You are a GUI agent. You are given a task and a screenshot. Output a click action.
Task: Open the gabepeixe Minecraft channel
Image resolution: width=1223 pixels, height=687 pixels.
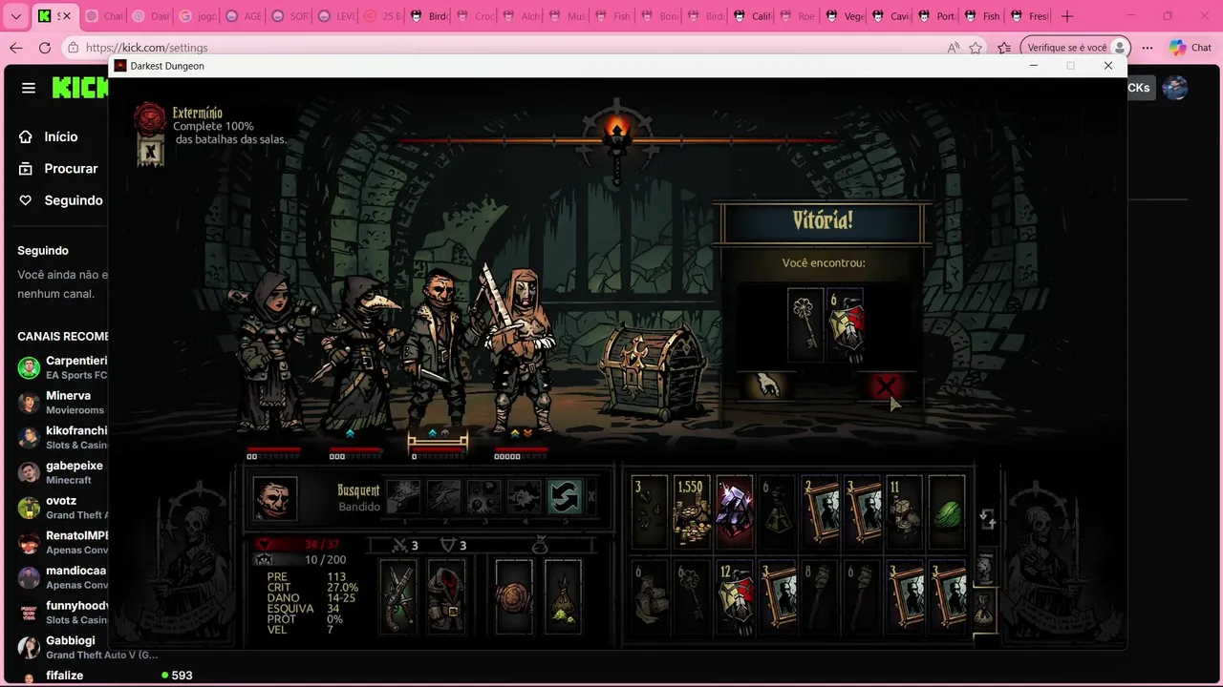pos(62,471)
